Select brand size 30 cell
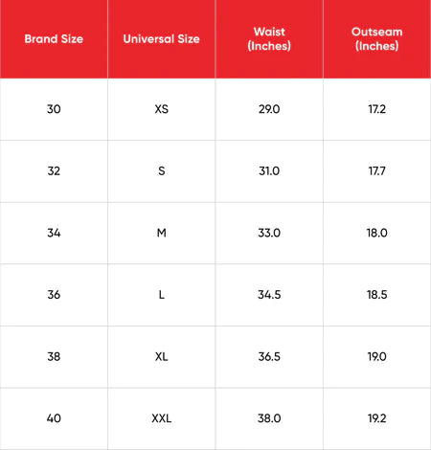Screen dimensions: 431x450 point(54,109)
